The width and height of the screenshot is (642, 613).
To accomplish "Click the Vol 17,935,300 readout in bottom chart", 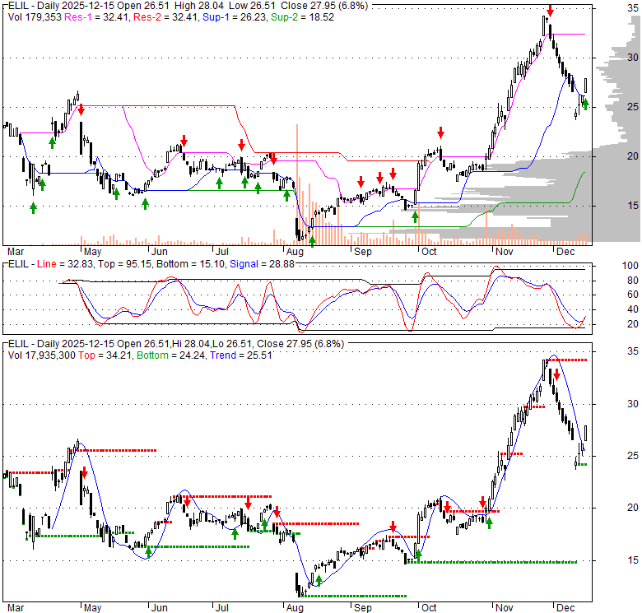I will coord(42,355).
